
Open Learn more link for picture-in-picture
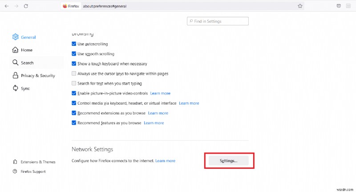pos(160,93)
